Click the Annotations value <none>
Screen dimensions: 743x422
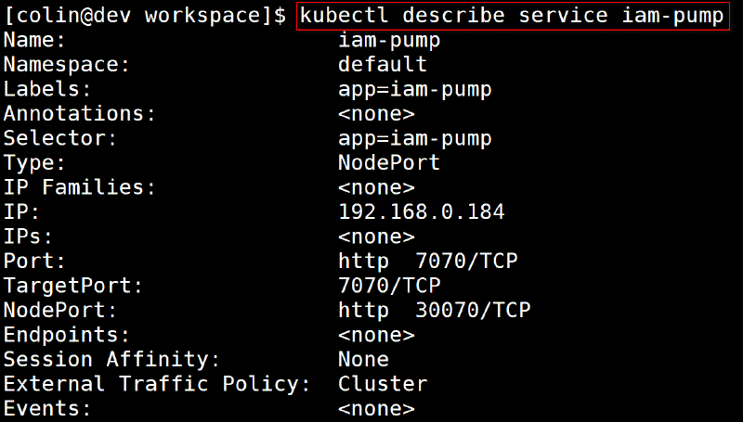pos(375,114)
